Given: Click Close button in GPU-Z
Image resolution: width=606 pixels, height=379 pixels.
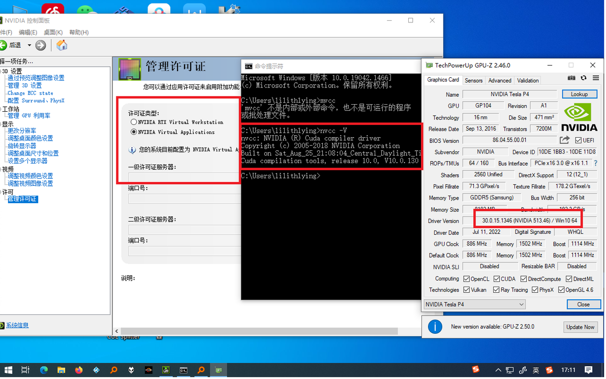Looking at the screenshot, I should (x=584, y=304).
